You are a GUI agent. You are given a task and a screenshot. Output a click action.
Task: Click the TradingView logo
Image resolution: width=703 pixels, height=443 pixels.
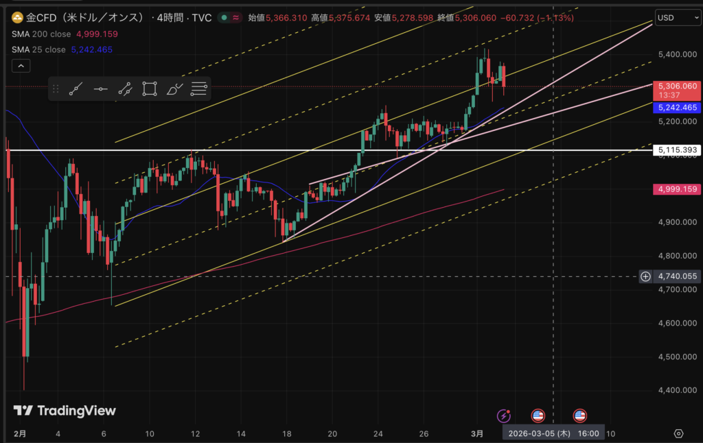[65, 411]
